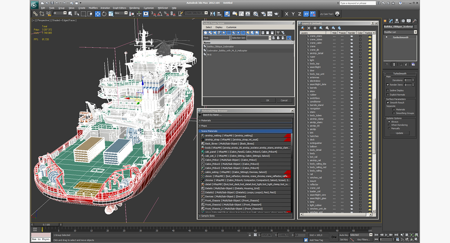Viewport: 450px width, 243px height.
Task: Click the Set Key button
Action: pos(344,240)
